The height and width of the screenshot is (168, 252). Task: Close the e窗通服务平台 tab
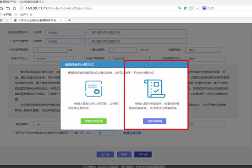tap(61, 21)
